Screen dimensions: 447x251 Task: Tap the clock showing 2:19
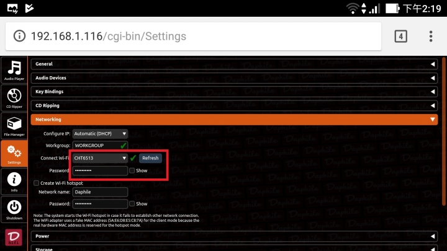tap(422, 9)
